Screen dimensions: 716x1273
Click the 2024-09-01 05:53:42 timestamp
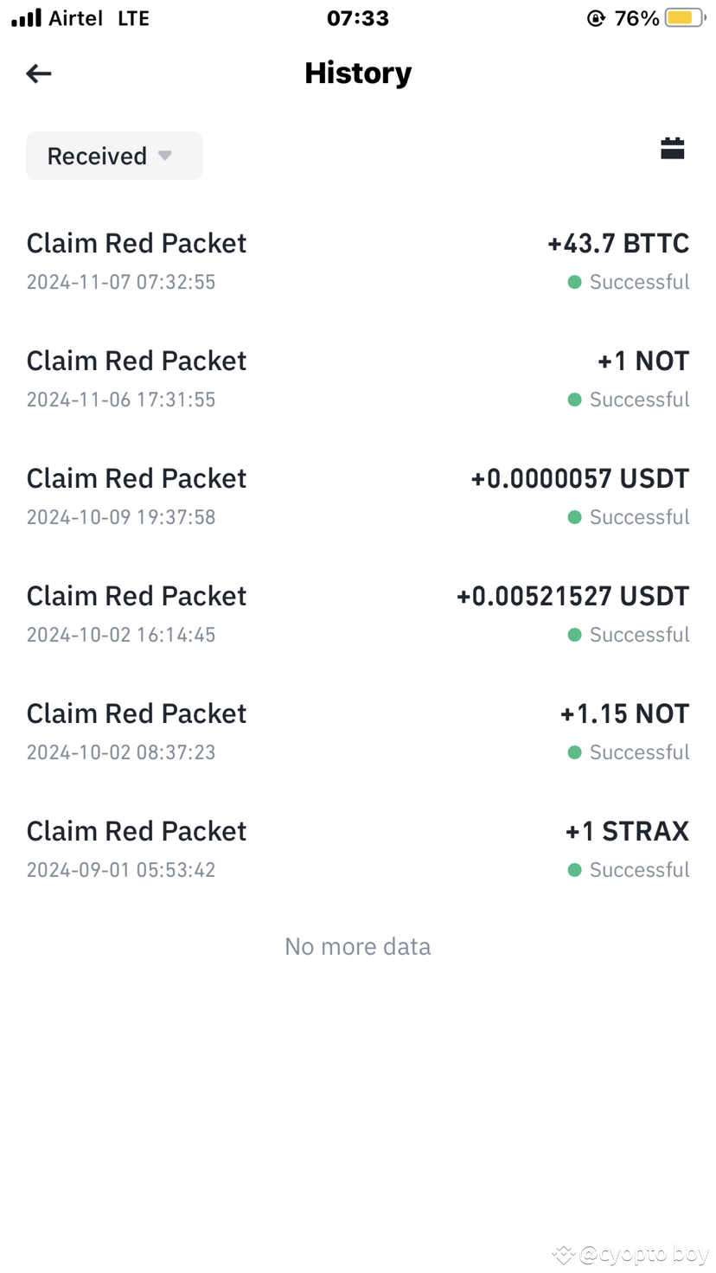click(x=121, y=870)
